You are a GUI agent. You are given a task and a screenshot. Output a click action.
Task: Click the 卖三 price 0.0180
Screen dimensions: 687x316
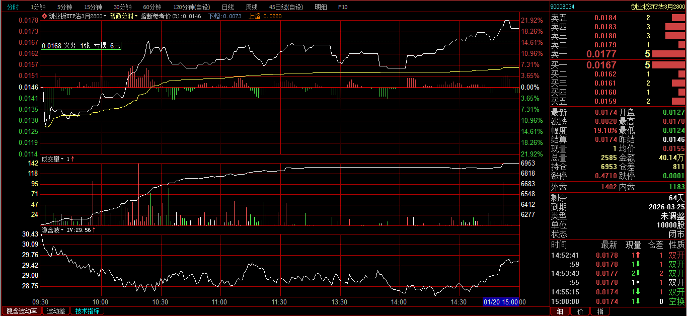pyautogui.click(x=605, y=36)
